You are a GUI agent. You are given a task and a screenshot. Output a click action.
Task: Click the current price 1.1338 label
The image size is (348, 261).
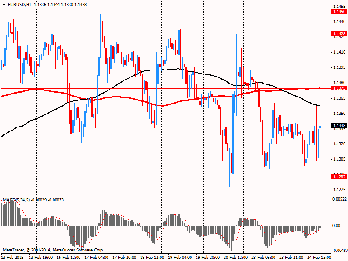[x=338, y=126]
